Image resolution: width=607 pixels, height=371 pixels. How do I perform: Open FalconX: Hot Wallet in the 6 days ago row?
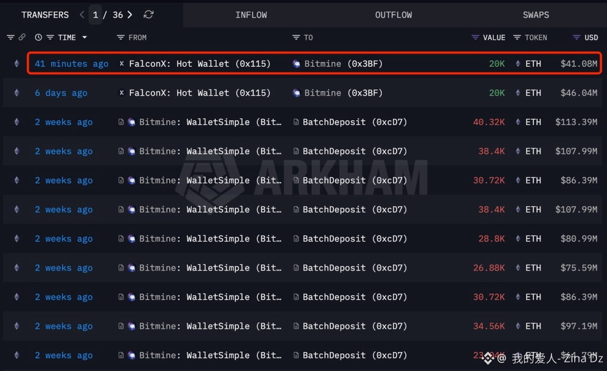point(200,93)
